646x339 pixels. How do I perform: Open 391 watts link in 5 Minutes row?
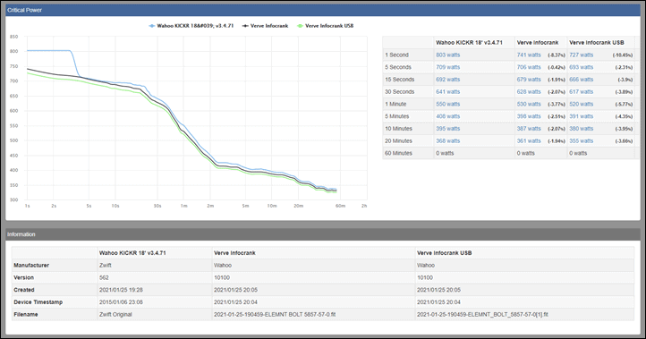[x=582, y=116]
